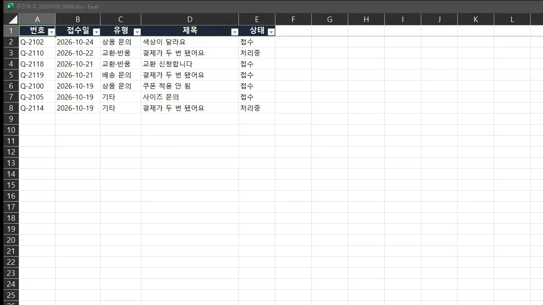Open the 번호 column filter dropdown
This screenshot has height=305, width=543.
(51, 32)
